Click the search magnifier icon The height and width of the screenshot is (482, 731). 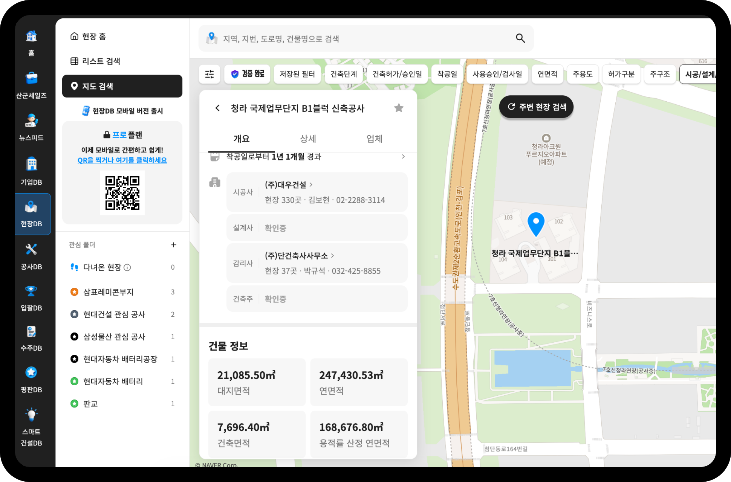coord(520,38)
